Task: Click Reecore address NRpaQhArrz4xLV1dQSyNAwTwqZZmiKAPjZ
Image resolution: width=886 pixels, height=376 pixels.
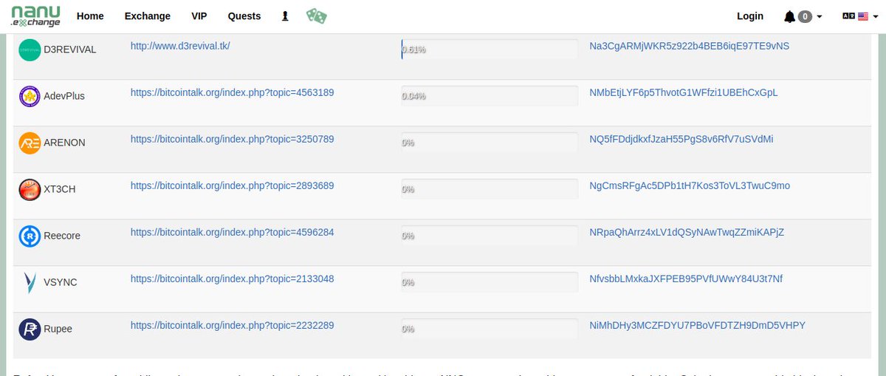Action: [x=687, y=232]
